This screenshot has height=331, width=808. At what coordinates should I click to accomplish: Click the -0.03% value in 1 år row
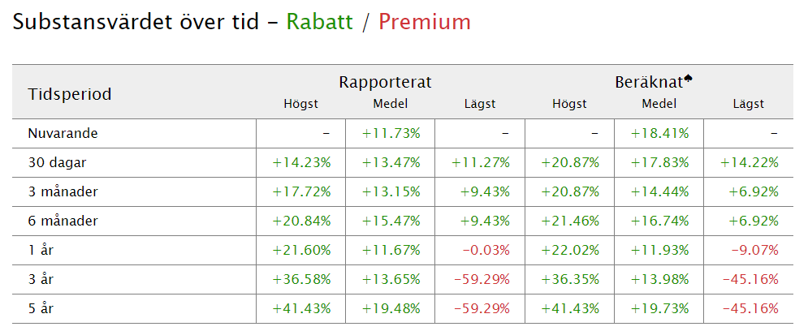pyautogui.click(x=486, y=250)
